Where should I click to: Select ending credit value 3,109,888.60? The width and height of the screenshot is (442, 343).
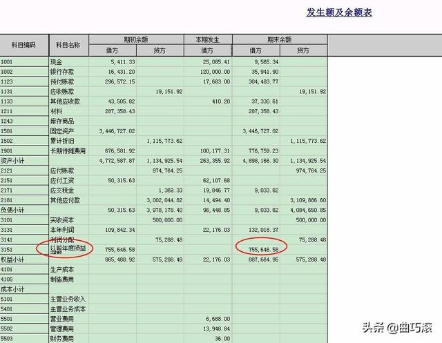(x=308, y=200)
